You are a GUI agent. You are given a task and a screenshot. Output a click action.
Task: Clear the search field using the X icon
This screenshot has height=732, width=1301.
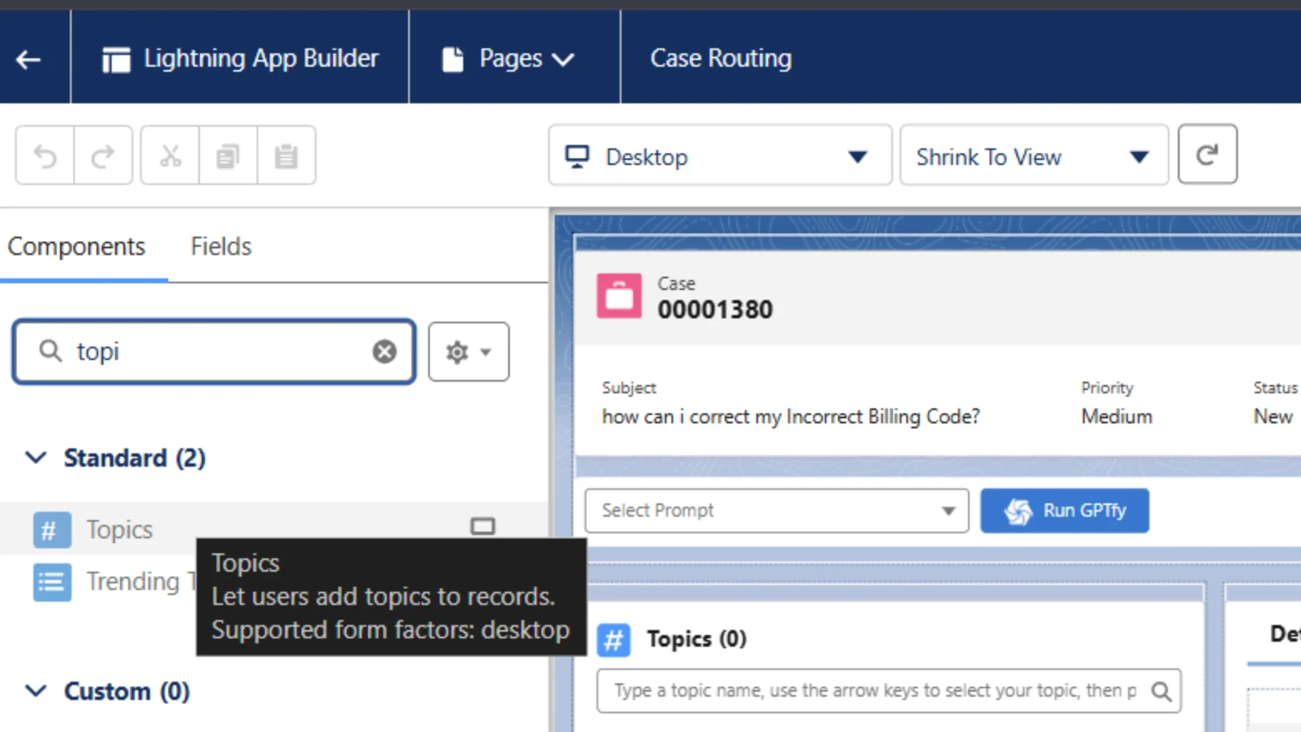pyautogui.click(x=384, y=351)
